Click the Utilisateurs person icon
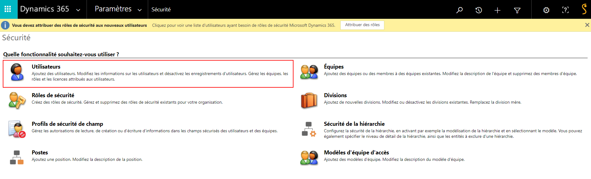 tap(17, 72)
